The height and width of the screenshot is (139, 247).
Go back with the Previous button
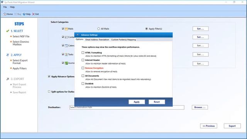coord(208,126)
